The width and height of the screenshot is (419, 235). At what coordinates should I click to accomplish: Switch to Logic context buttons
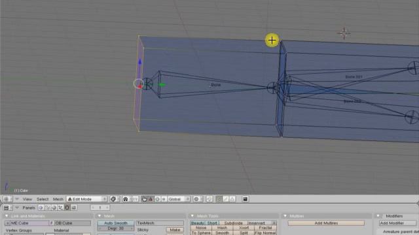pyautogui.click(x=41, y=208)
